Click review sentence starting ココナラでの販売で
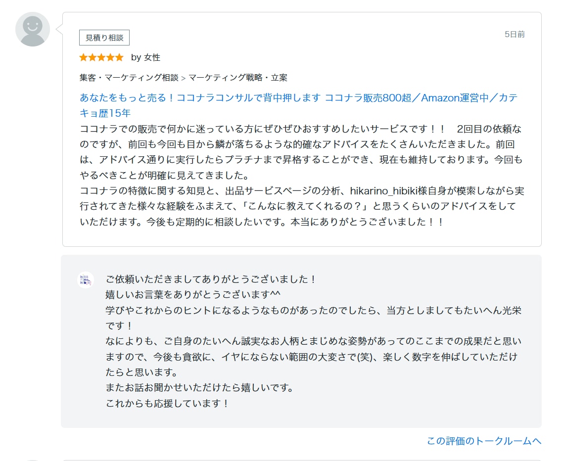This screenshot has width=562, height=461. 262,129
